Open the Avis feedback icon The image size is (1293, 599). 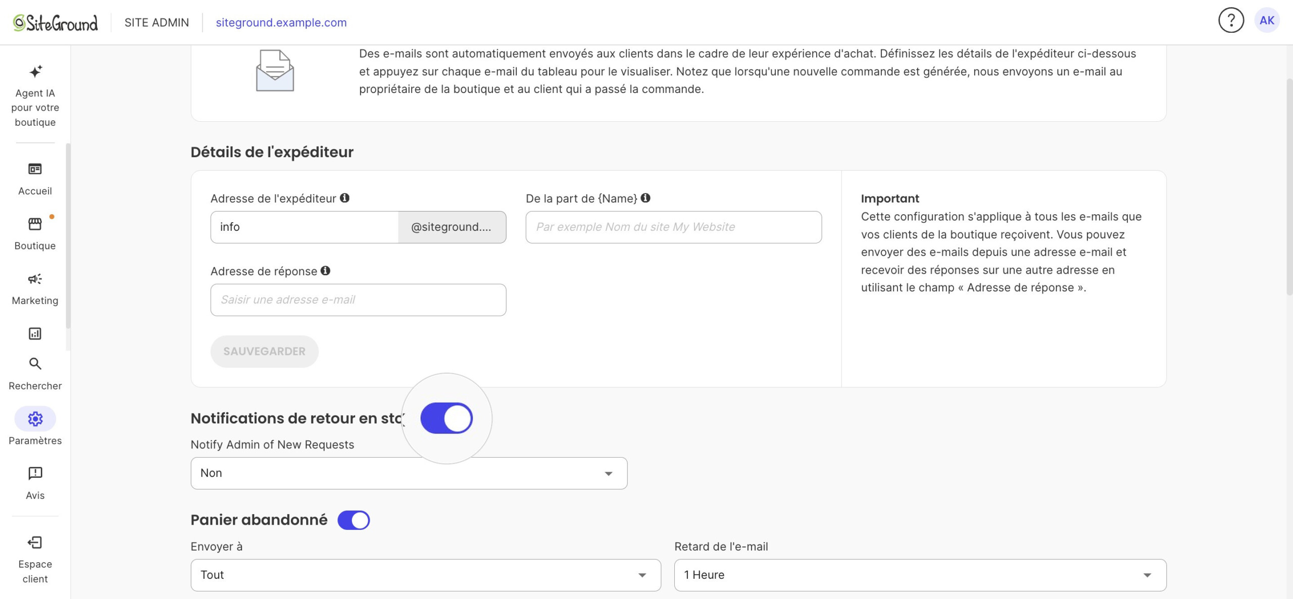(x=35, y=473)
